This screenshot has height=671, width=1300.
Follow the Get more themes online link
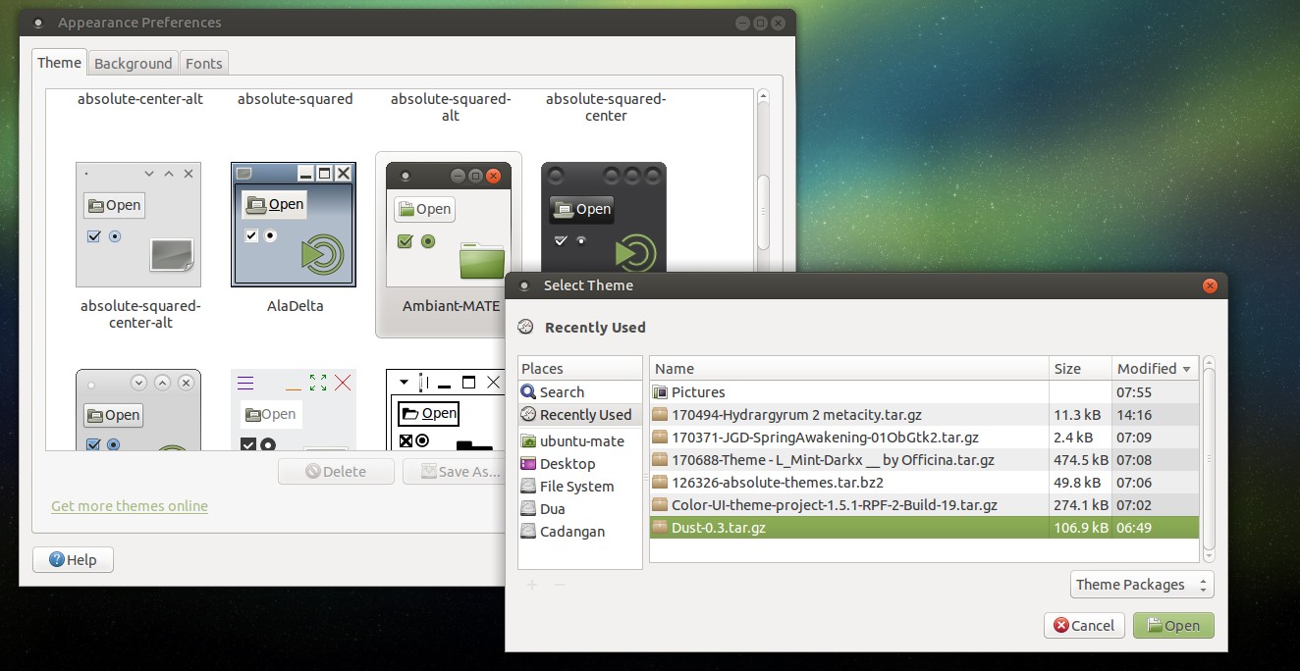[129, 506]
